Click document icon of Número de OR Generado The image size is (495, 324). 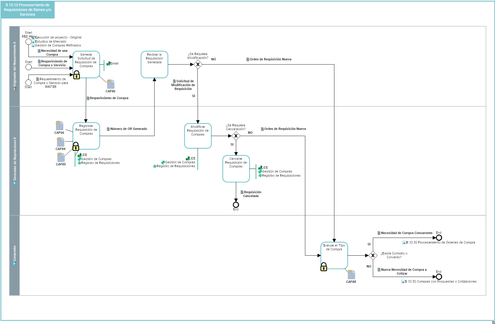tap(108, 129)
